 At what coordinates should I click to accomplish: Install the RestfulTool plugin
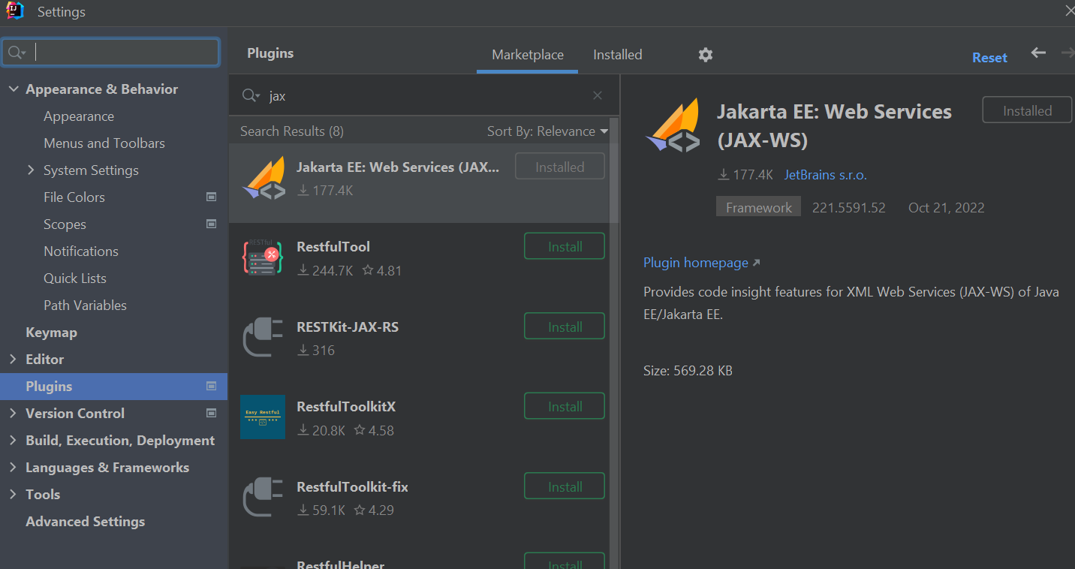(x=565, y=246)
